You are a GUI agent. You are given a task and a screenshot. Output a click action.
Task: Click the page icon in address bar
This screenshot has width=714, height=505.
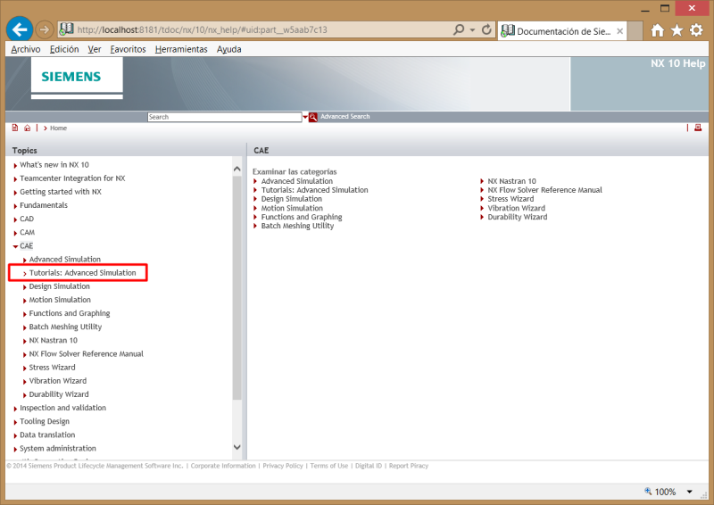[x=66, y=29]
